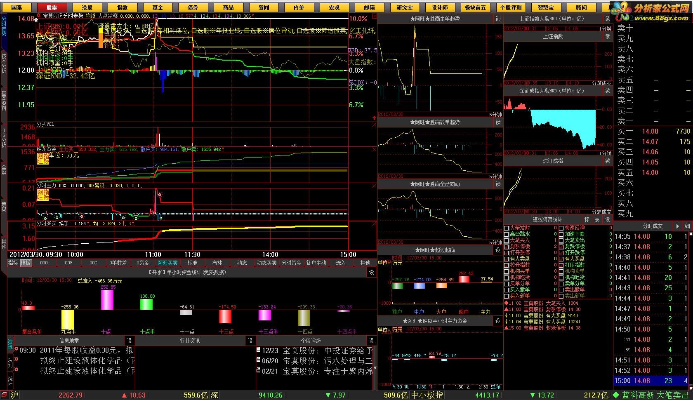Click the lock icon on 胜赢主单趋势 panel

coord(498,19)
